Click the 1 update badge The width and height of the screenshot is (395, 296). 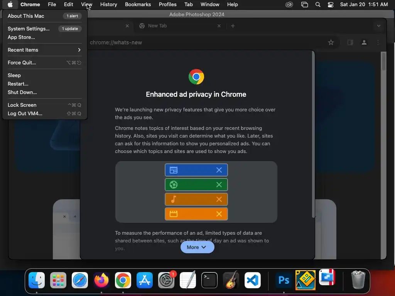pos(70,29)
